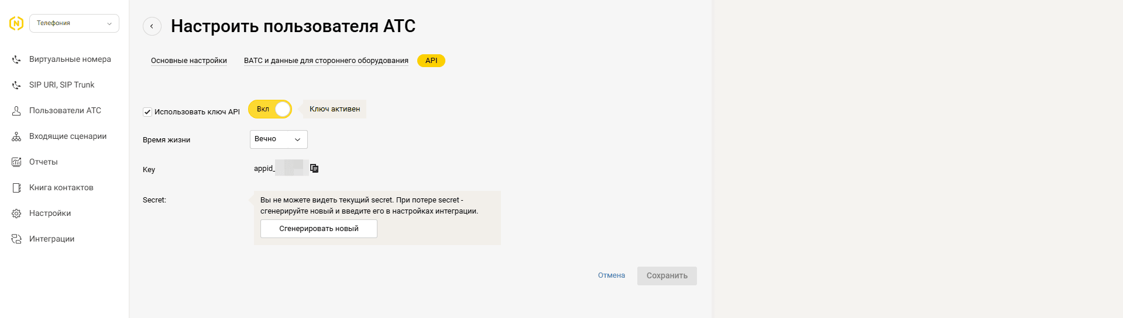Click the Книга контактов book icon
The width and height of the screenshot is (1123, 318).
16,188
